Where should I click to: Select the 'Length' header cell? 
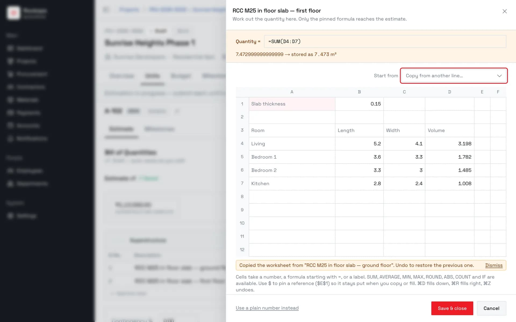tap(359, 130)
